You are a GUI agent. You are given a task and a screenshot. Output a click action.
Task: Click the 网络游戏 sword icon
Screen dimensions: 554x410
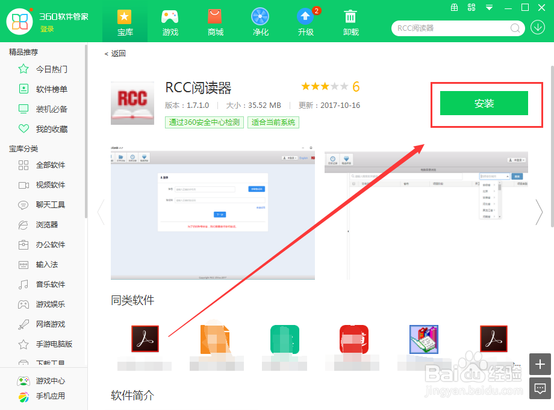click(x=23, y=324)
